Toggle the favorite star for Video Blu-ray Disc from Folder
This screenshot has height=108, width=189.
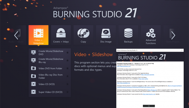68,76
